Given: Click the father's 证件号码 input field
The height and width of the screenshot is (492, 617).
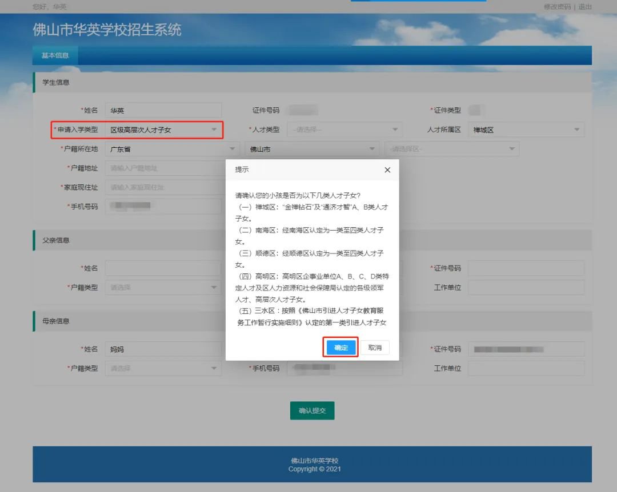Looking at the screenshot, I should tap(526, 268).
